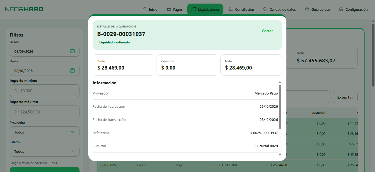The height and width of the screenshot is (172, 375).
Task: Click the Calidad de datos shield icon
Action: tap(265, 9)
